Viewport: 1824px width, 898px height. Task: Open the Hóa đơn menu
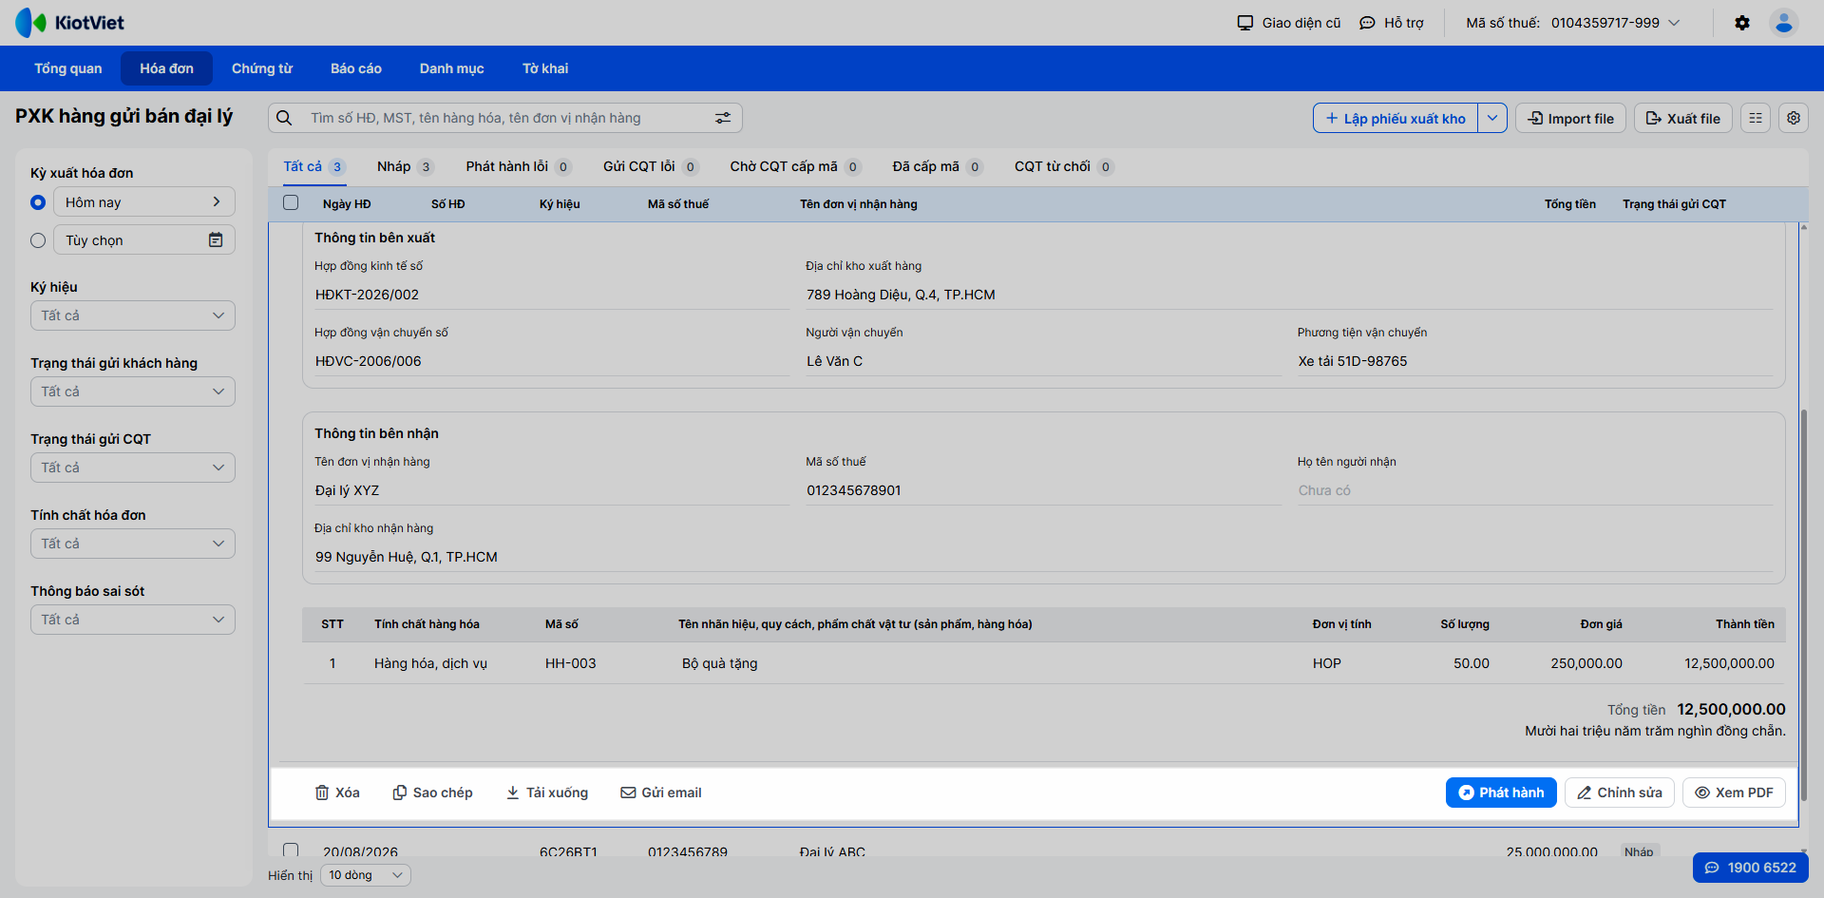tap(166, 68)
